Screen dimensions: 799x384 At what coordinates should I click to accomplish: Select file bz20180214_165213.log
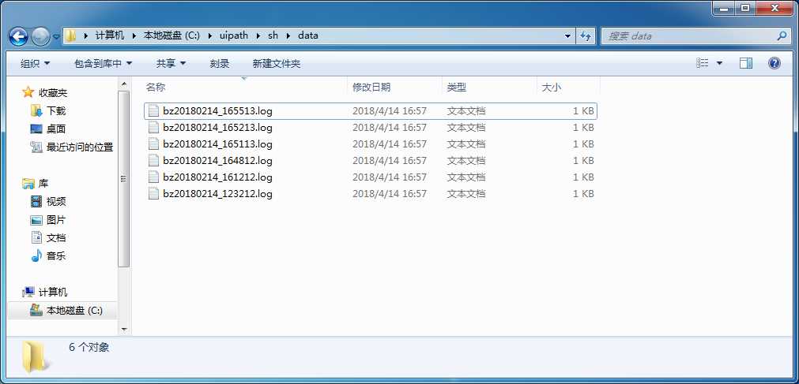(x=371, y=128)
